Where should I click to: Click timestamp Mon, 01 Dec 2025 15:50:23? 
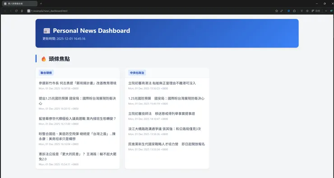point(148,88)
